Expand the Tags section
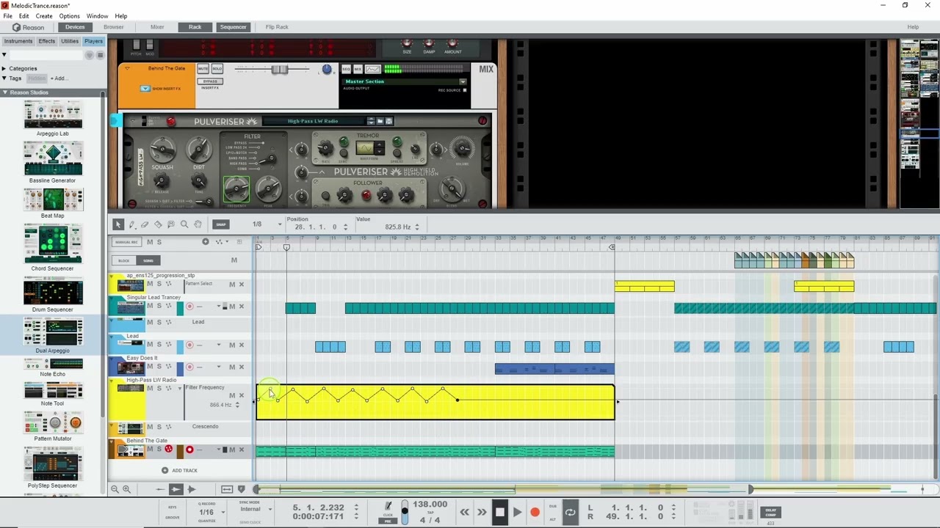 [x=4, y=78]
